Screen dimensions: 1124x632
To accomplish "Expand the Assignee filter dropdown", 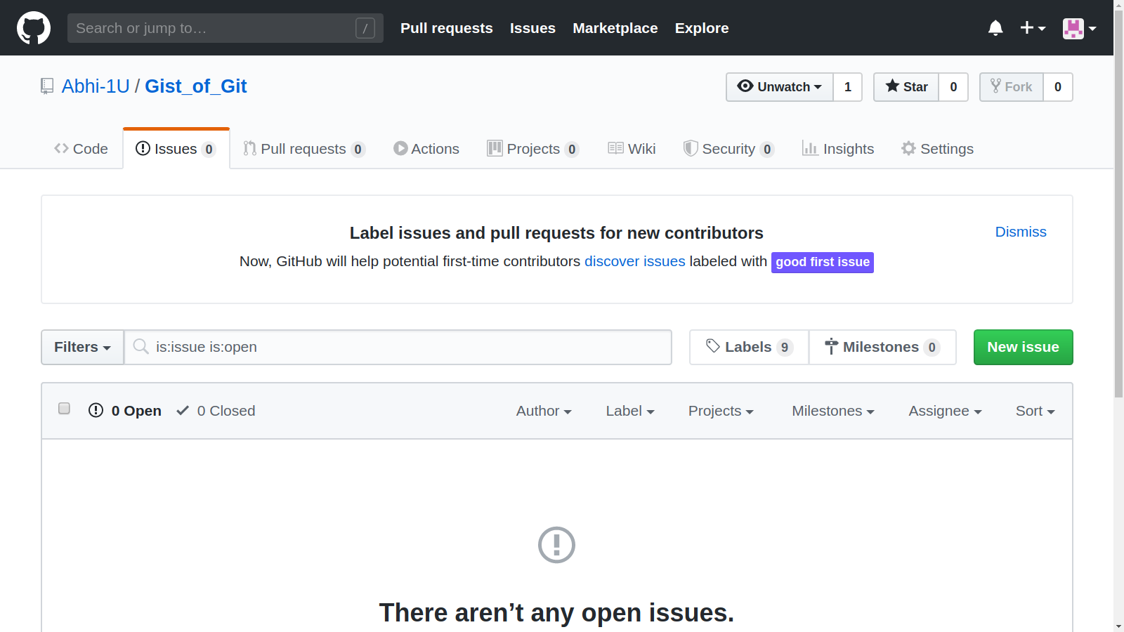I will (x=945, y=411).
